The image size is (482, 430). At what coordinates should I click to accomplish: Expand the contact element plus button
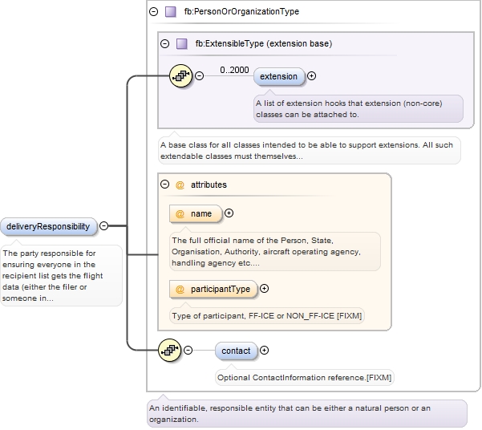pos(265,350)
